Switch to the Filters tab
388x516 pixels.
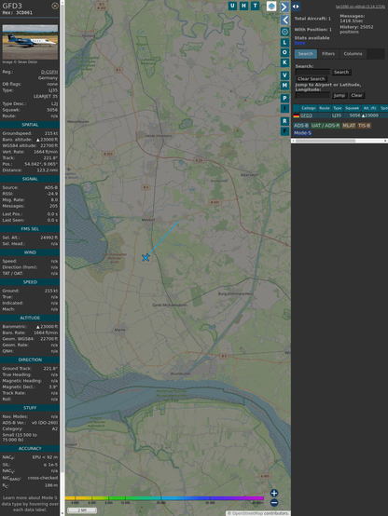328,54
